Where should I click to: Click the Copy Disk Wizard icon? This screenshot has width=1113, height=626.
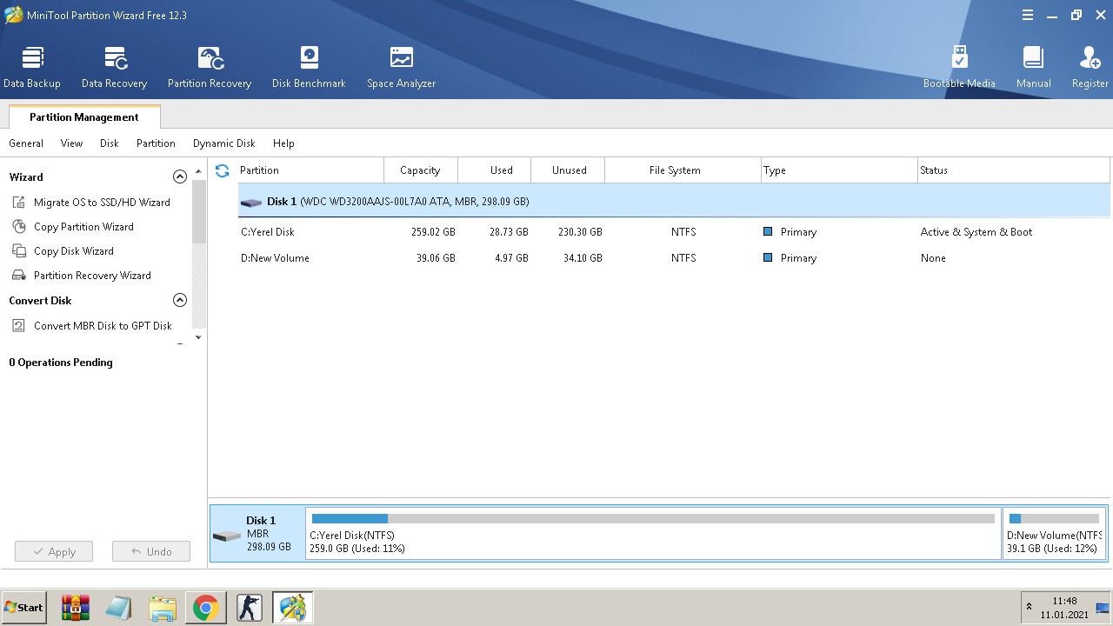[x=19, y=251]
